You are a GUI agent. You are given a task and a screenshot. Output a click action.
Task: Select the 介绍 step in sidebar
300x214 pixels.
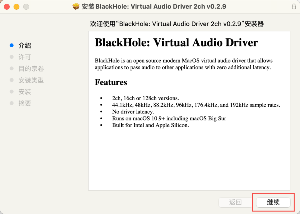point(25,45)
